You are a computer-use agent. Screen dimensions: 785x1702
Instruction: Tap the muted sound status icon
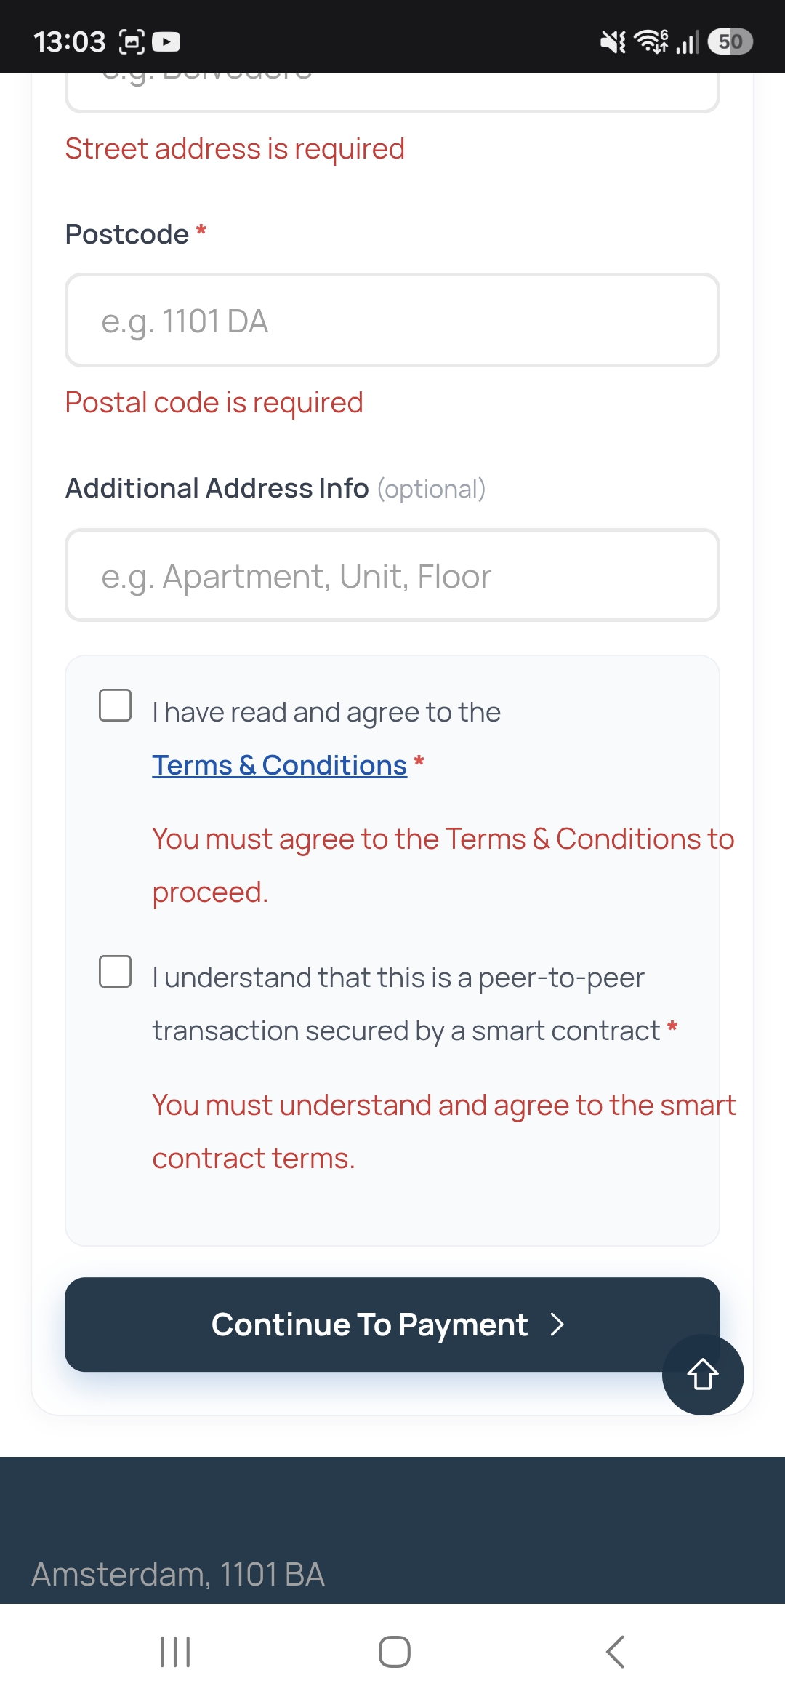[x=612, y=41]
